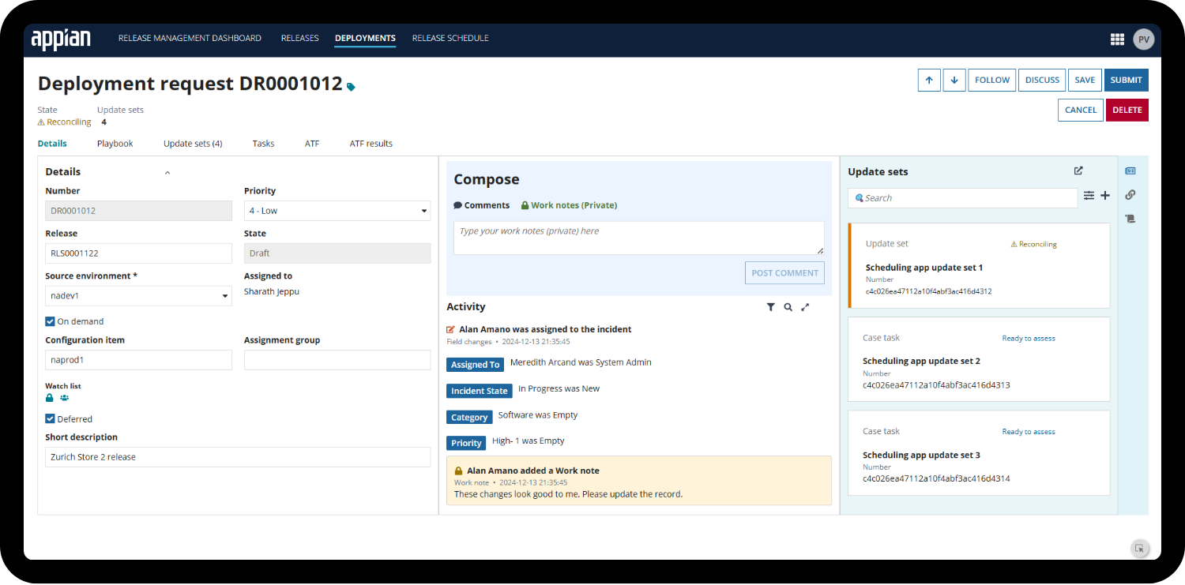The width and height of the screenshot is (1185, 585).
Task: Click the Follow button
Action: tap(992, 80)
